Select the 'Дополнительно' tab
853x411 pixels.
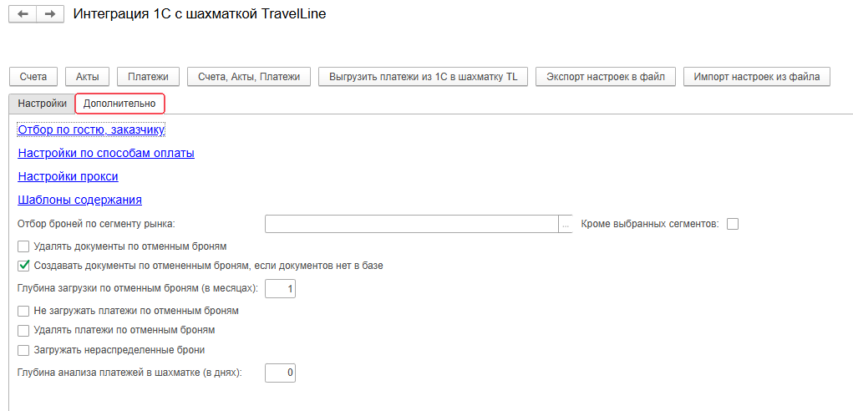click(119, 104)
